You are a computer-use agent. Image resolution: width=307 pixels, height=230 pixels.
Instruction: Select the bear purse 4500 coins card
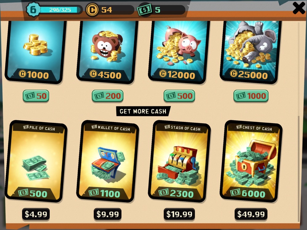coord(107,52)
